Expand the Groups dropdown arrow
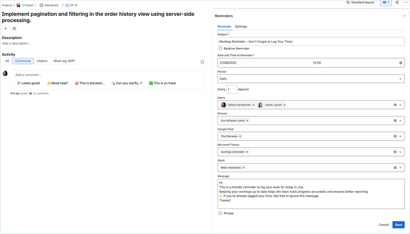Image resolution: width=410 pixels, height=234 pixels. click(x=400, y=120)
